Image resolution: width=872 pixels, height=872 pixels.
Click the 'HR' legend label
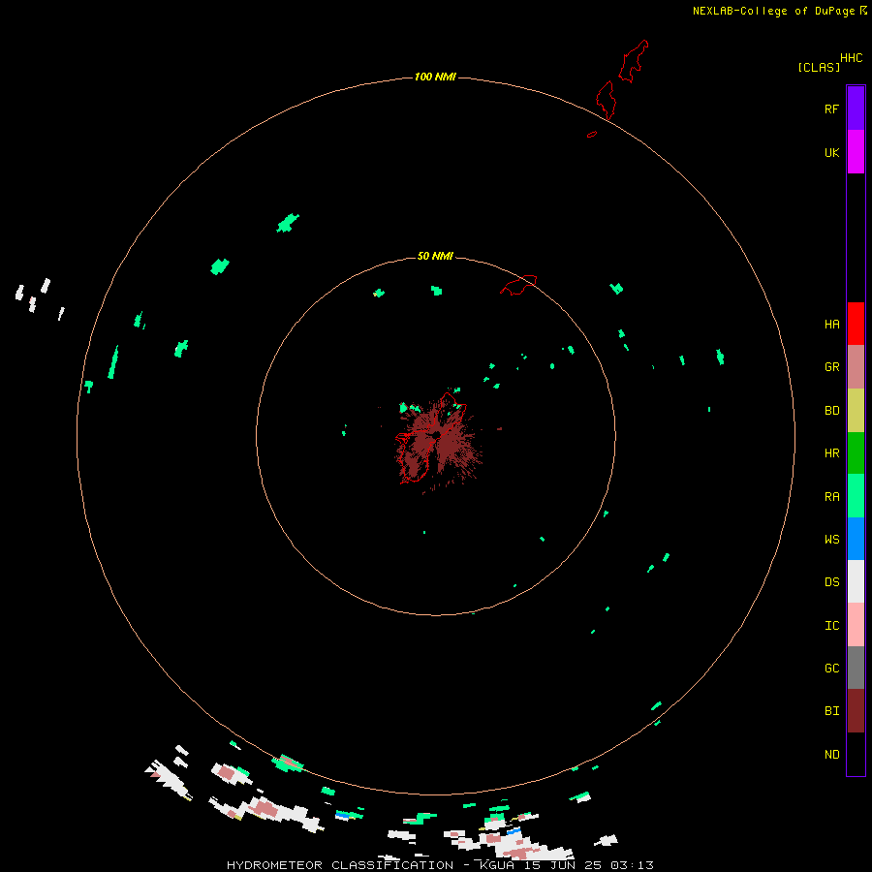point(832,453)
